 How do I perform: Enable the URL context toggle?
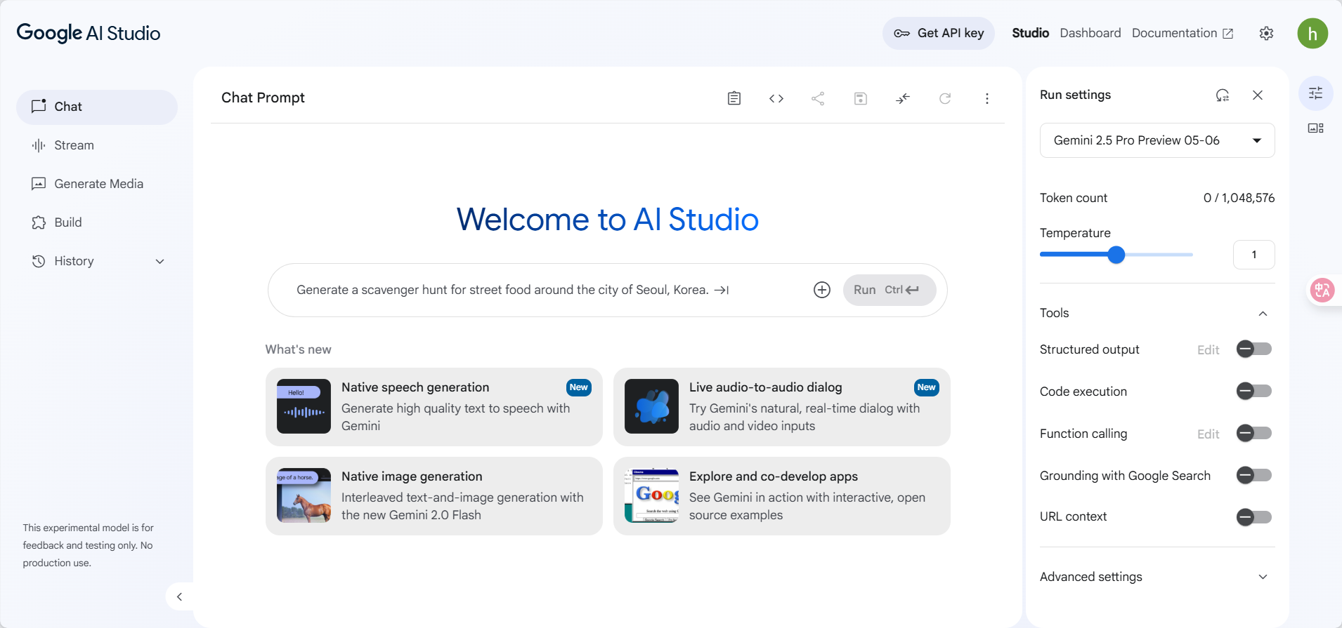tap(1254, 517)
